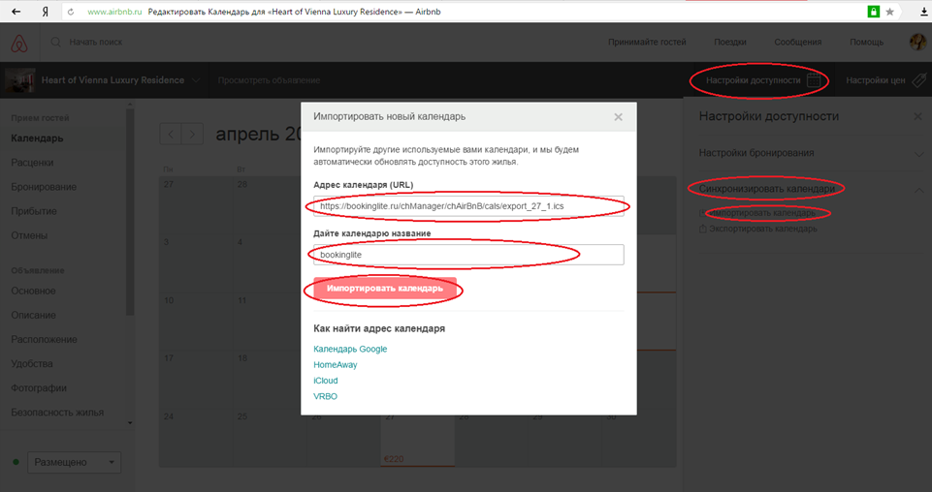Viewport: 932px width, 492px height.
Task: Open Принимайте гостей in top navigation
Action: pos(647,43)
